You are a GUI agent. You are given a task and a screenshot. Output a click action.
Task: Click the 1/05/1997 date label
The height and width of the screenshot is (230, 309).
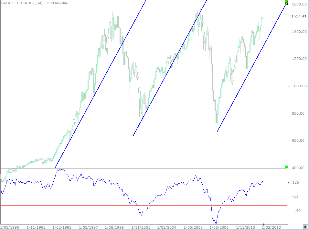[x=88, y=227]
